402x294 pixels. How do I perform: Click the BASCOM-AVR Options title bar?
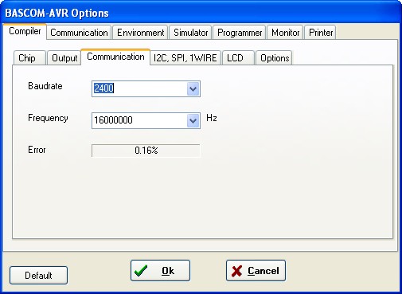click(201, 13)
